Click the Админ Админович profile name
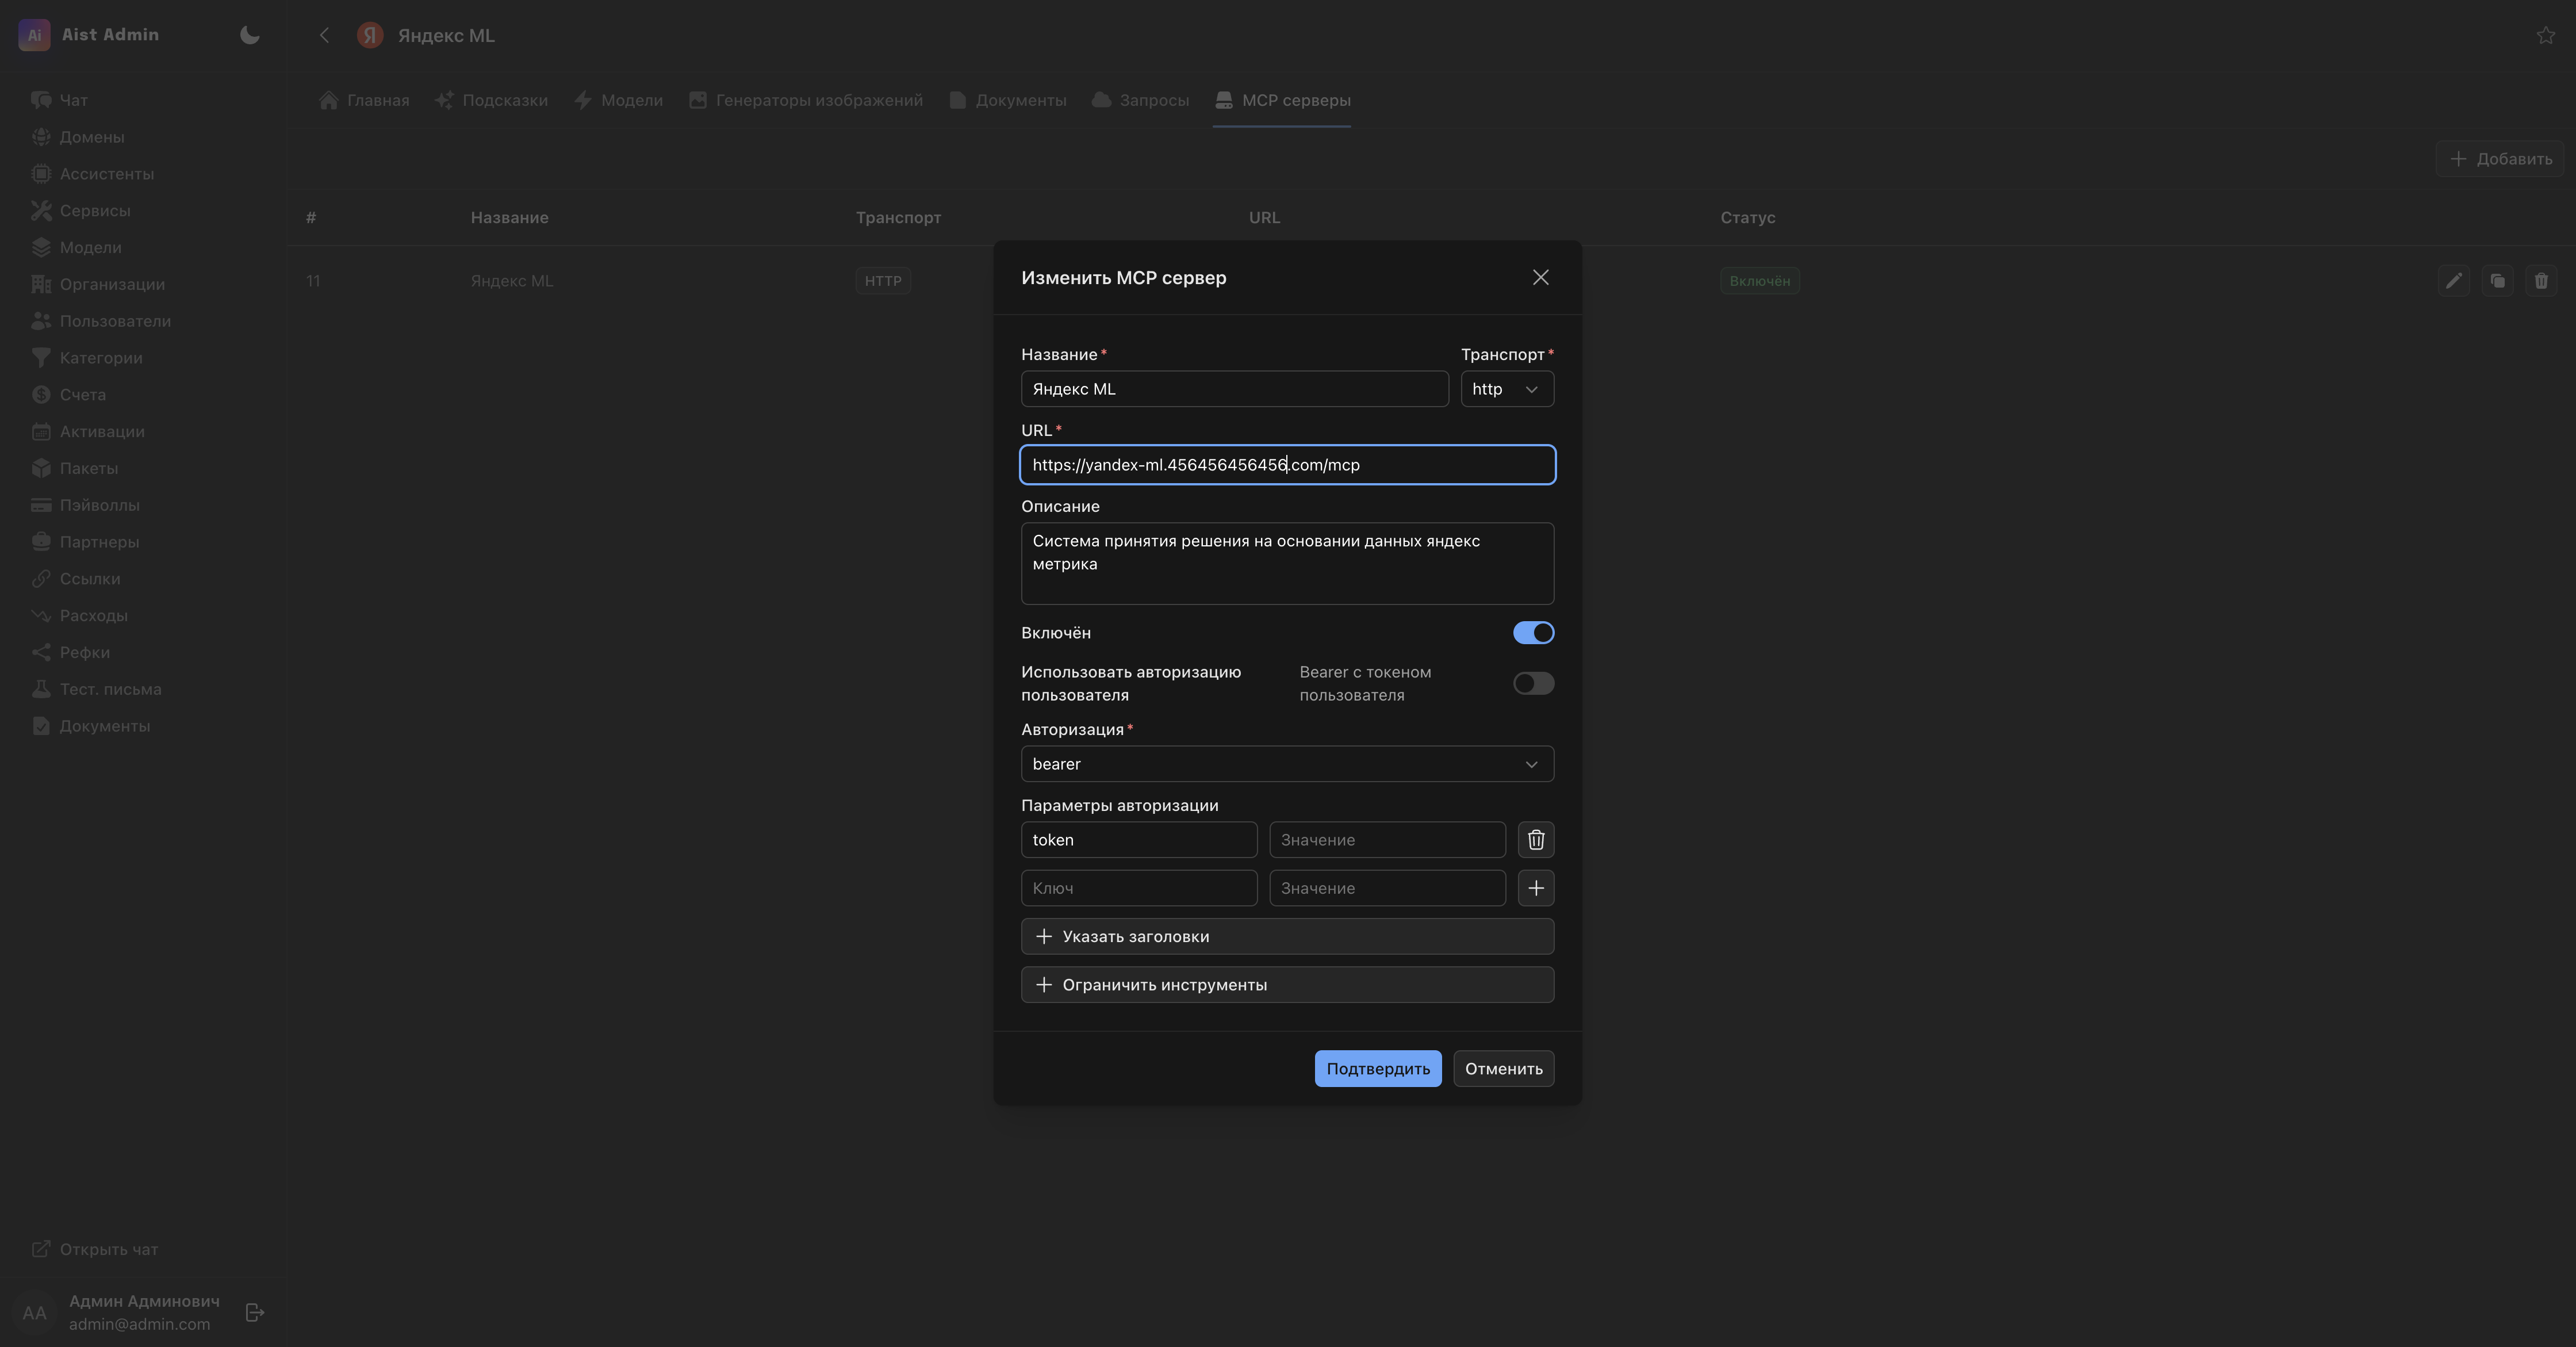This screenshot has width=2576, height=1347. pyautogui.click(x=144, y=1301)
